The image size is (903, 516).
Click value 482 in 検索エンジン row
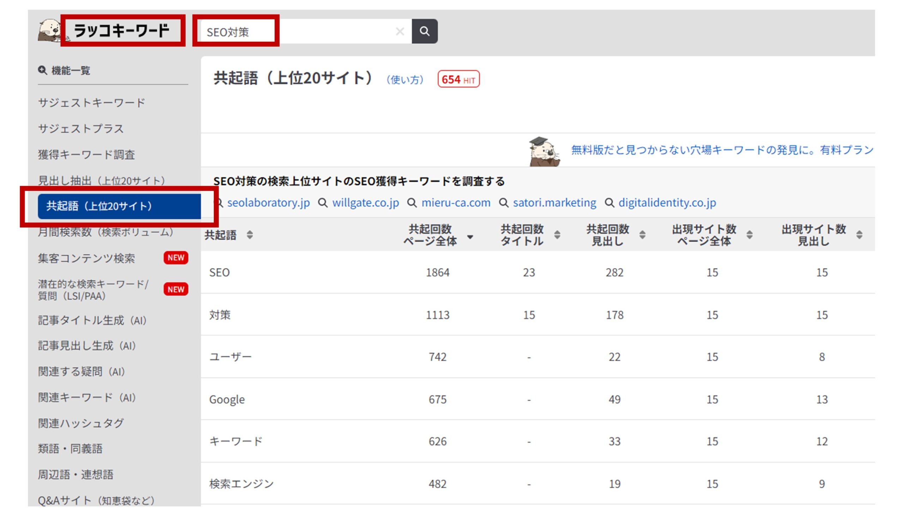click(x=438, y=484)
